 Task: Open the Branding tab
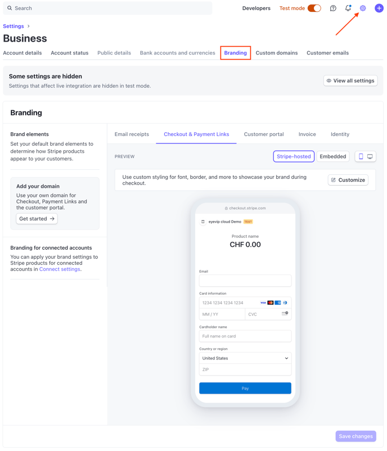tap(235, 53)
